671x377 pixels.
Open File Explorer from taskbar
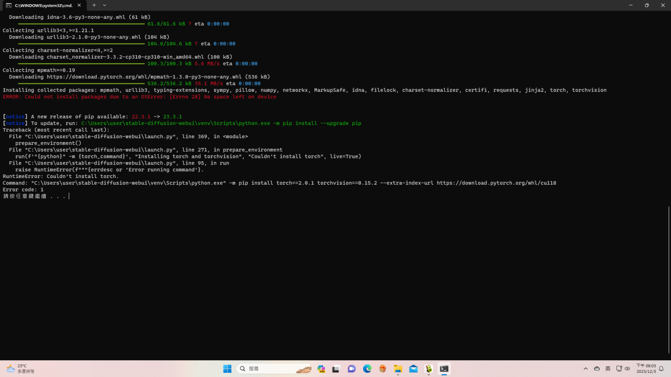(398, 369)
